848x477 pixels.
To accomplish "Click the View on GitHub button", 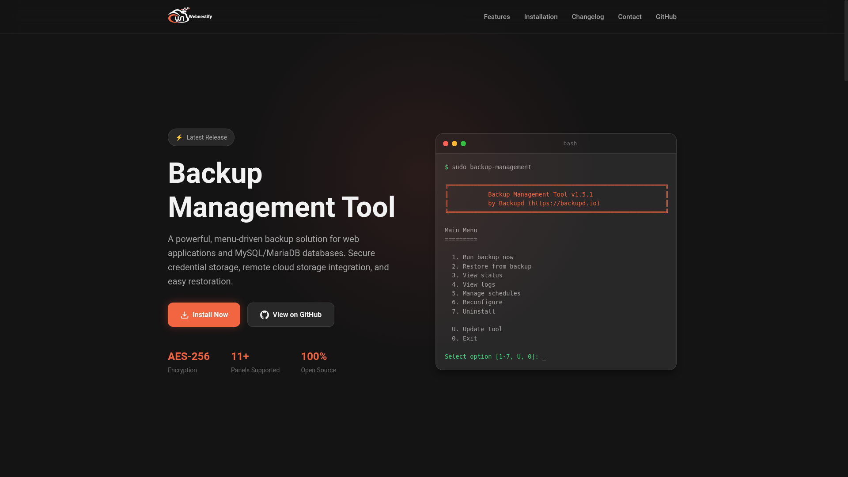I will [x=291, y=315].
